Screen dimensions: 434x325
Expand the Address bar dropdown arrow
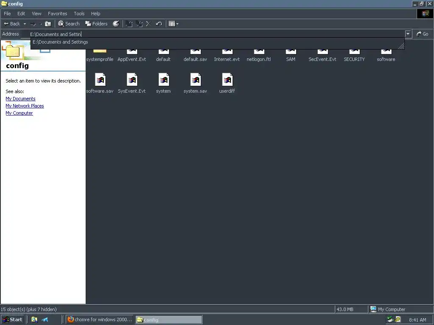pyautogui.click(x=408, y=34)
